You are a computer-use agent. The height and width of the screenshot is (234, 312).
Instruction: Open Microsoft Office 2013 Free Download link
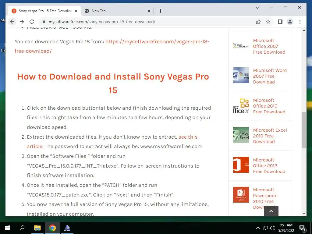point(269,165)
